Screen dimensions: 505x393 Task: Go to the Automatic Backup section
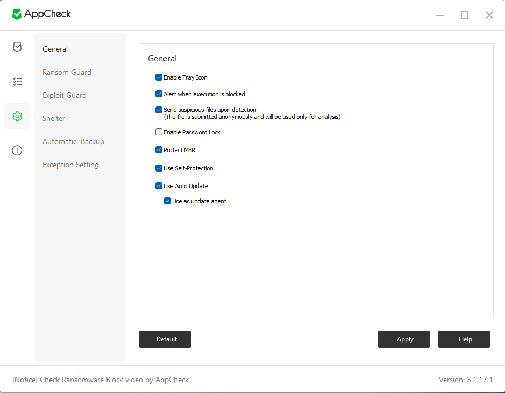(73, 141)
